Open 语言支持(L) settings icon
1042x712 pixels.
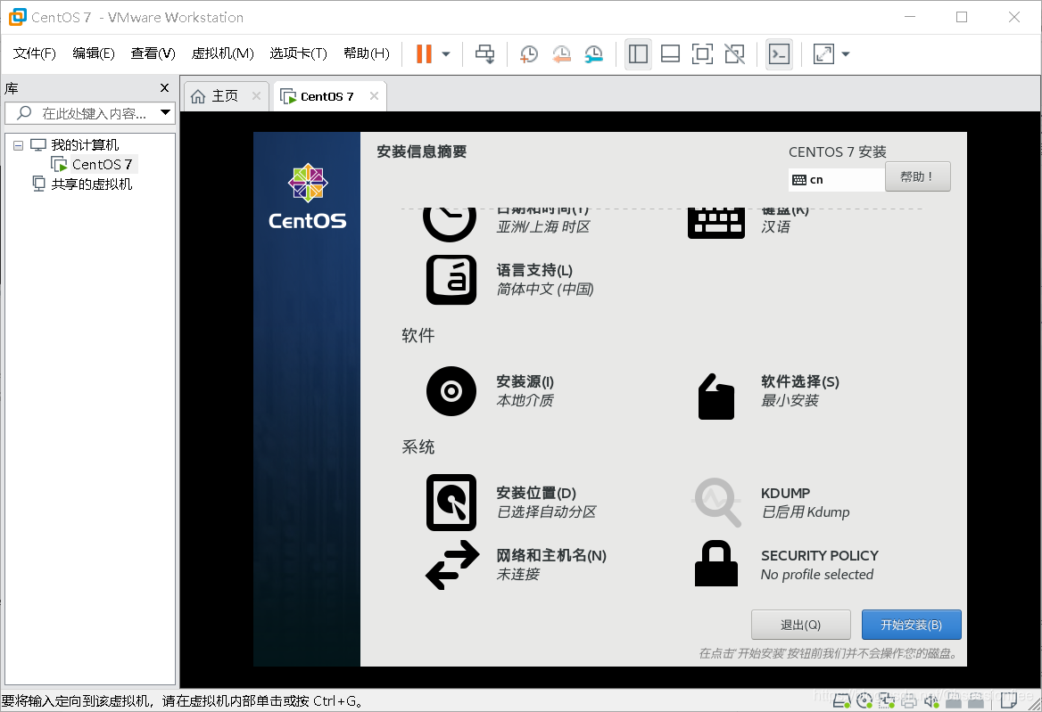tap(451, 279)
